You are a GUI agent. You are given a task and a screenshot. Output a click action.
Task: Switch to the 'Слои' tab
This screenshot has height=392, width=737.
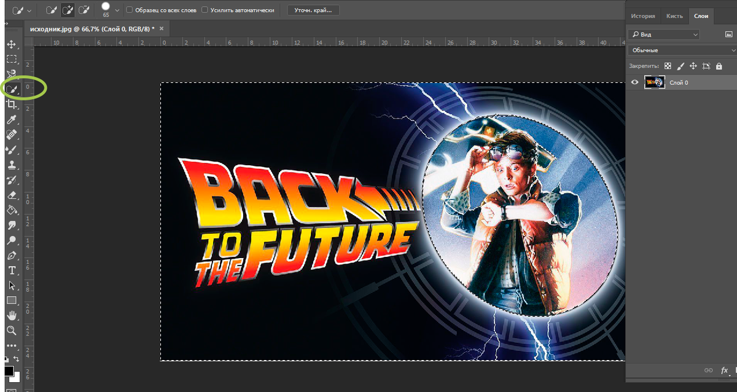point(700,16)
